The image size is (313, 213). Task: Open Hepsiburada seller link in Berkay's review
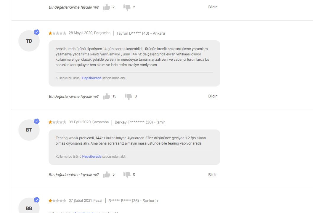(x=92, y=156)
